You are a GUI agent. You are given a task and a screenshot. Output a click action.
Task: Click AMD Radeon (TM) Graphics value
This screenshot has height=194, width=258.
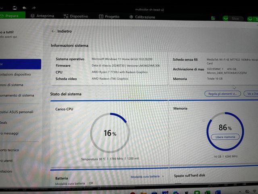(110, 79)
